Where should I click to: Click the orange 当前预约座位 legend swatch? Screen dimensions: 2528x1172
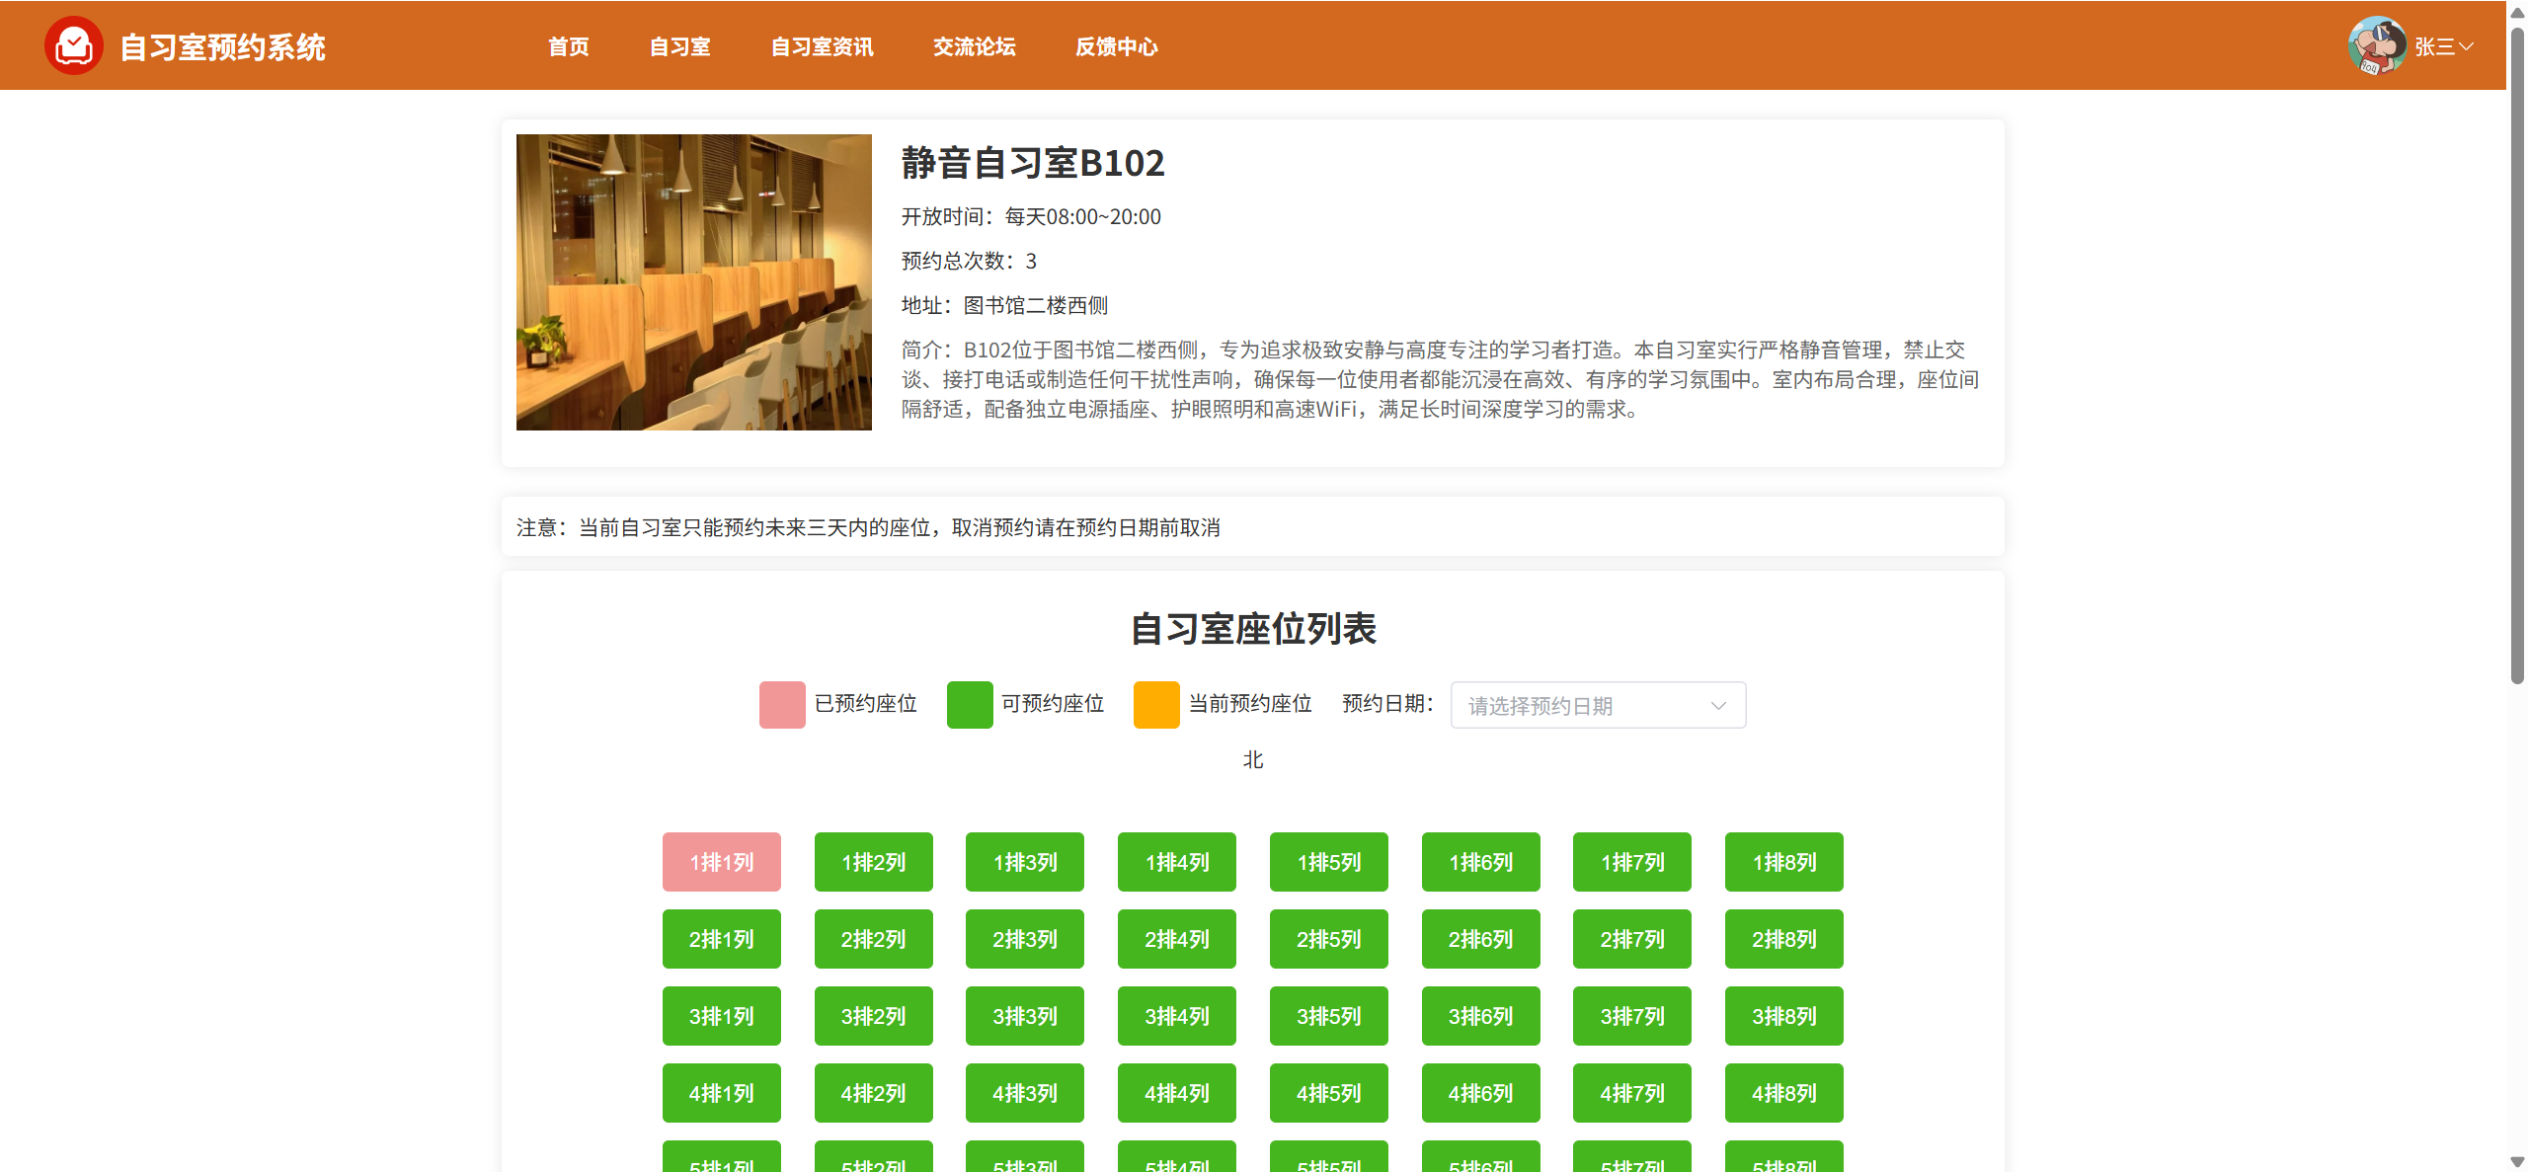click(1155, 704)
